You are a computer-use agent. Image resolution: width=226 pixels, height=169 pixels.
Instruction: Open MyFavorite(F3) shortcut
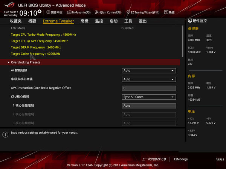(x=79, y=12)
